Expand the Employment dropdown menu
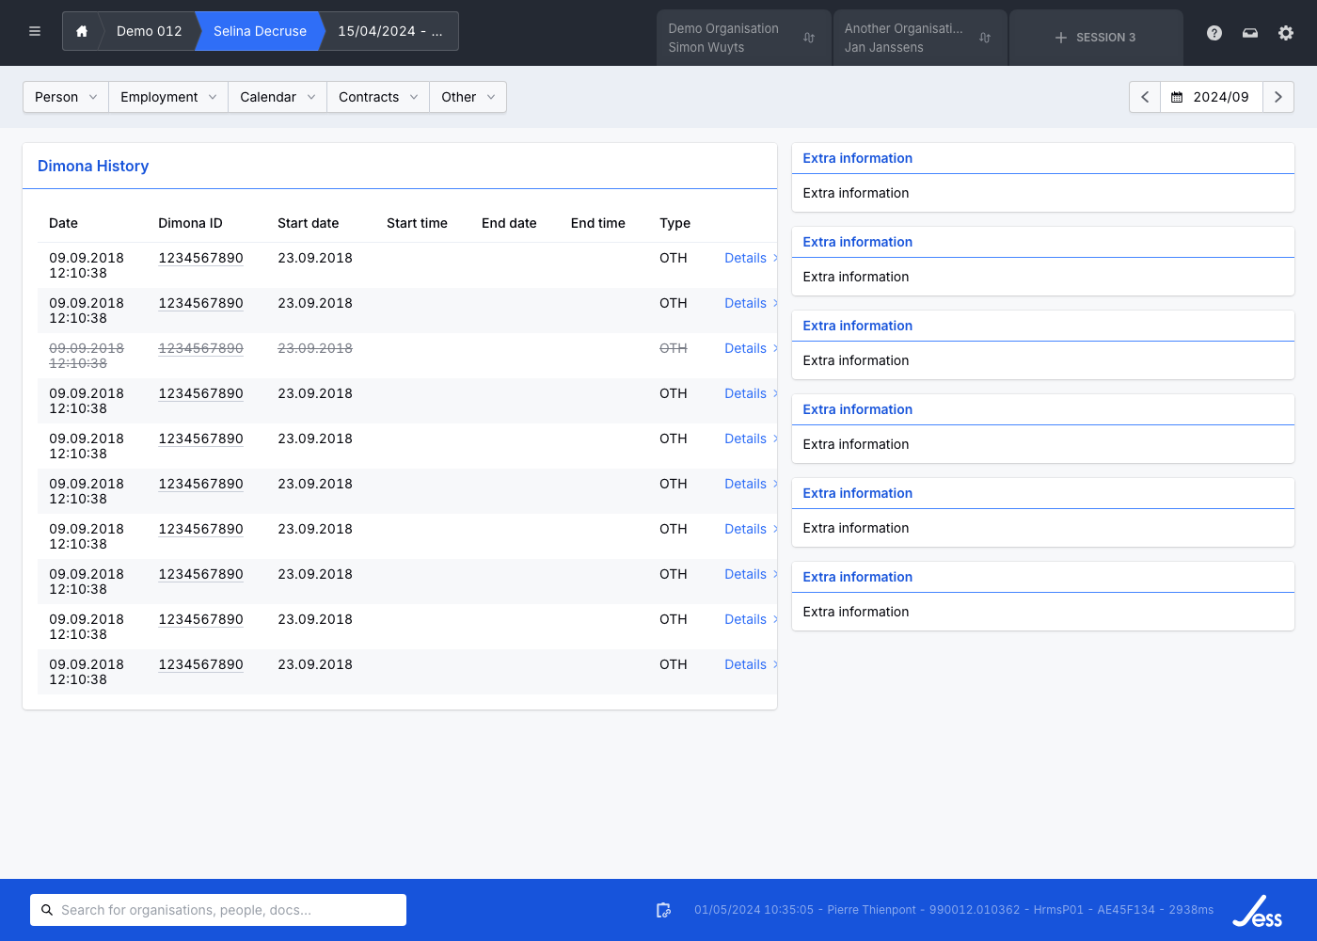The width and height of the screenshot is (1317, 941). click(168, 97)
